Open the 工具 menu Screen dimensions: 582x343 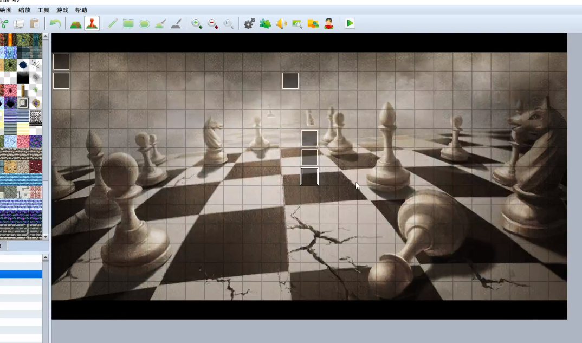43,10
